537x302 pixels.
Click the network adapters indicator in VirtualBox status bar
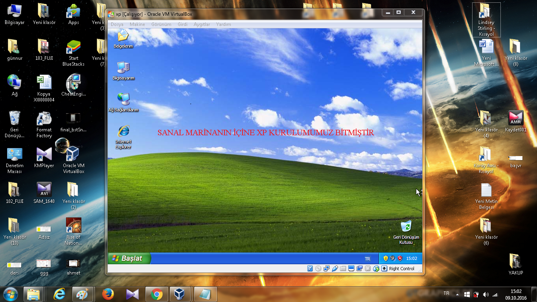click(x=326, y=269)
